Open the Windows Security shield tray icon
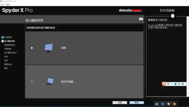 pos(168,104)
